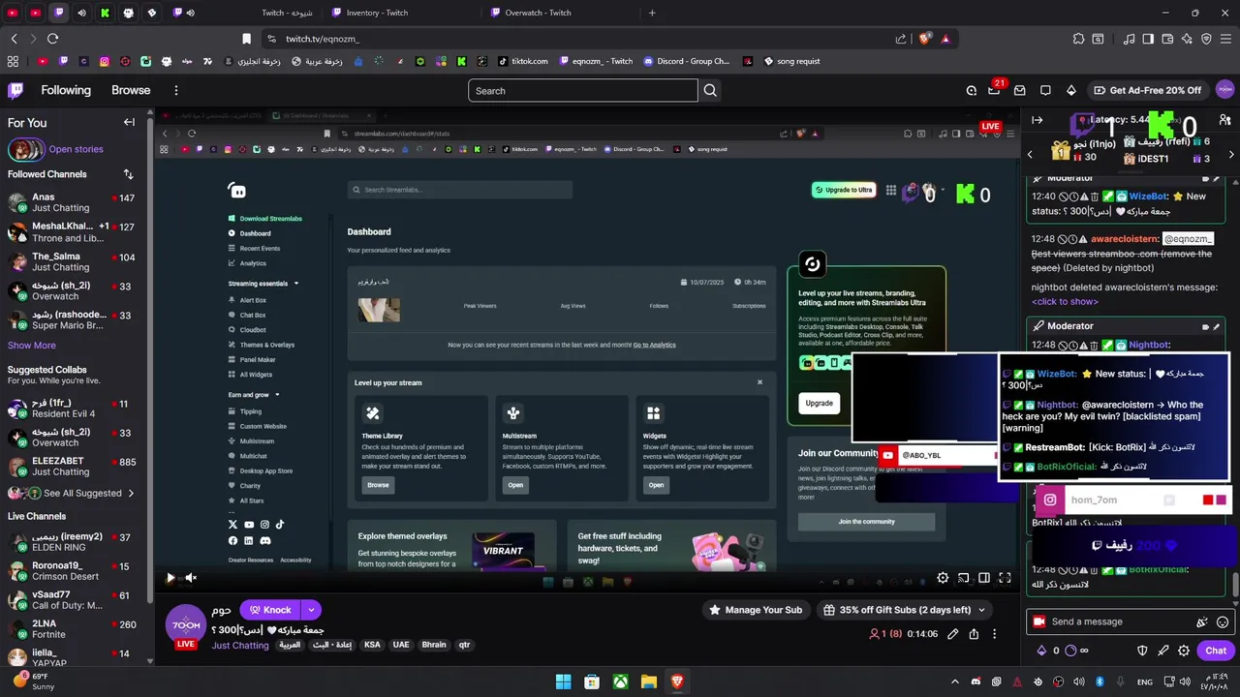The image size is (1240, 697).
Task: Open tiktok.com bookmark
Action: point(523,61)
